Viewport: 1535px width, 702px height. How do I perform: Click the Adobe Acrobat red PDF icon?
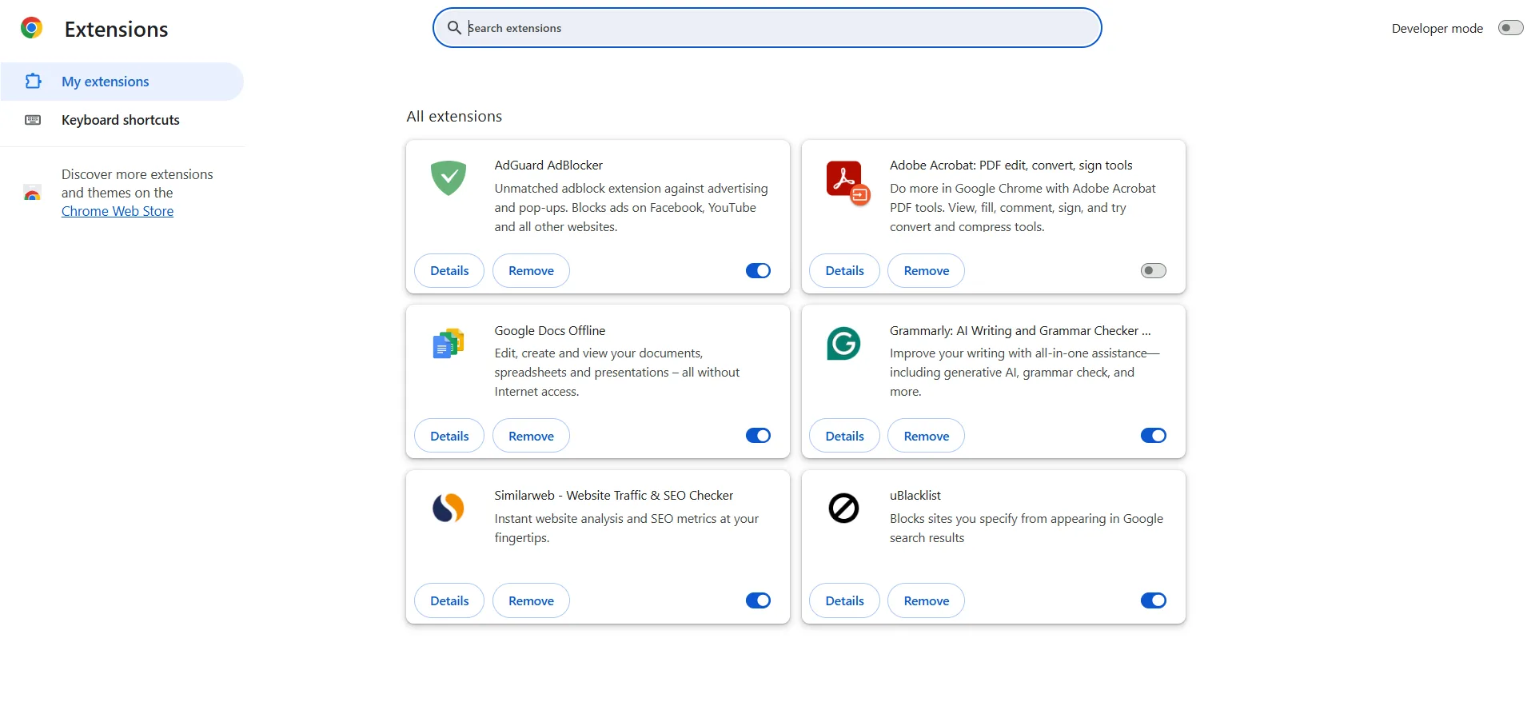pos(847,182)
